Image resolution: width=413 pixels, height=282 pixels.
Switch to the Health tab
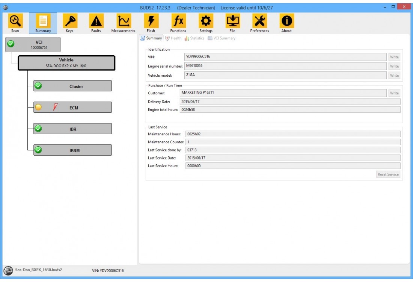pyautogui.click(x=173, y=38)
